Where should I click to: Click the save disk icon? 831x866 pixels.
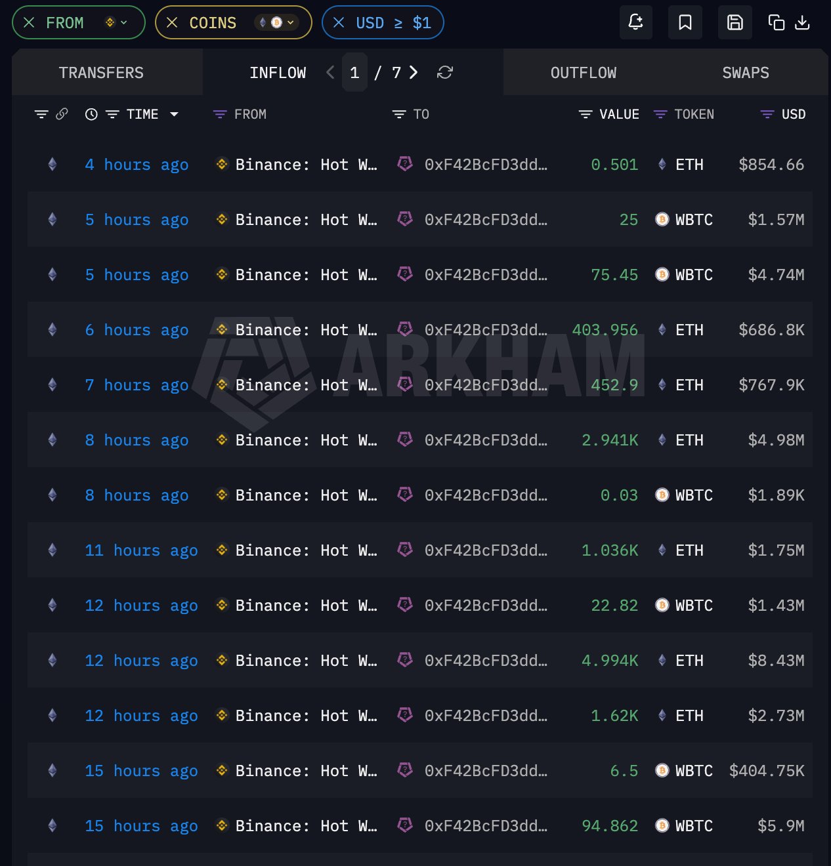pos(735,22)
